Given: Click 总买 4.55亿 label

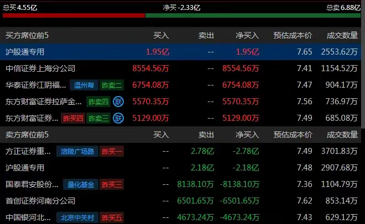Looking at the screenshot, I should coord(20,8).
